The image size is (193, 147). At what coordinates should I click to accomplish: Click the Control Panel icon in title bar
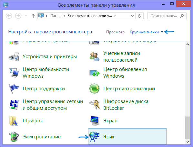tap(6, 5)
